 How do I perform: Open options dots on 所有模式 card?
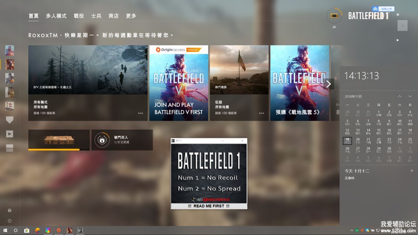click(140, 113)
